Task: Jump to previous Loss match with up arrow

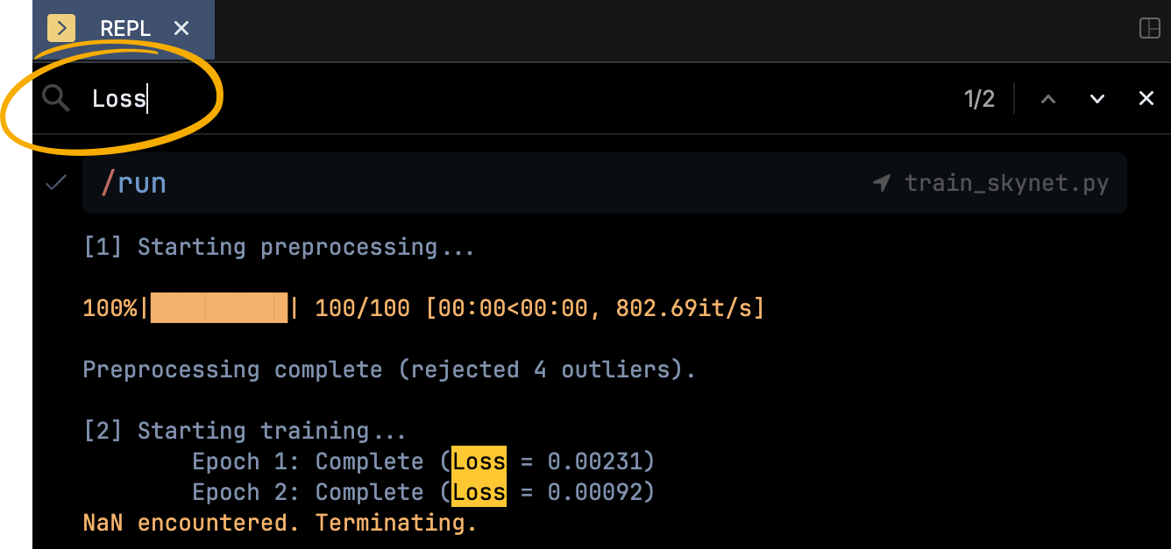Action: point(1048,98)
